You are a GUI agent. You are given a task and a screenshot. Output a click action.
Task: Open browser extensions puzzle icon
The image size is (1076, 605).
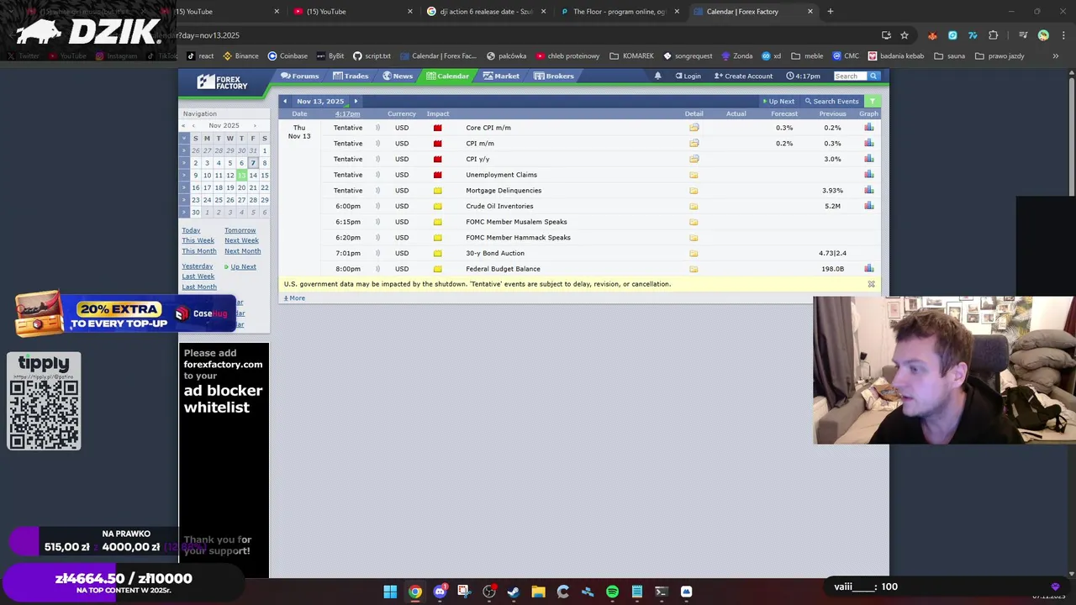click(993, 35)
